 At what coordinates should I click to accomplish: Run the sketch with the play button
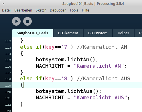click(x=16, y=21)
